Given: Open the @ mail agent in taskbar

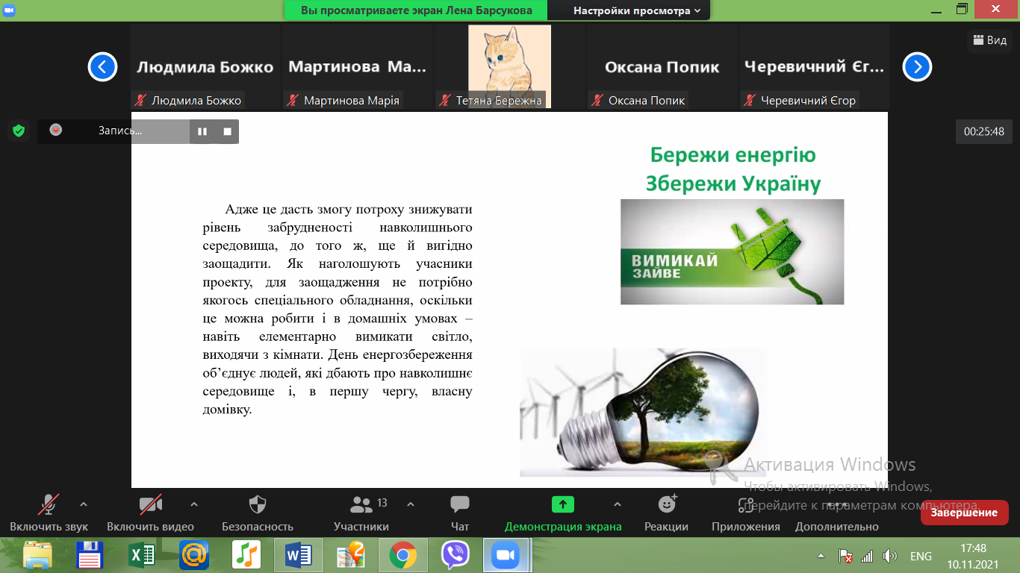Looking at the screenshot, I should 194,556.
